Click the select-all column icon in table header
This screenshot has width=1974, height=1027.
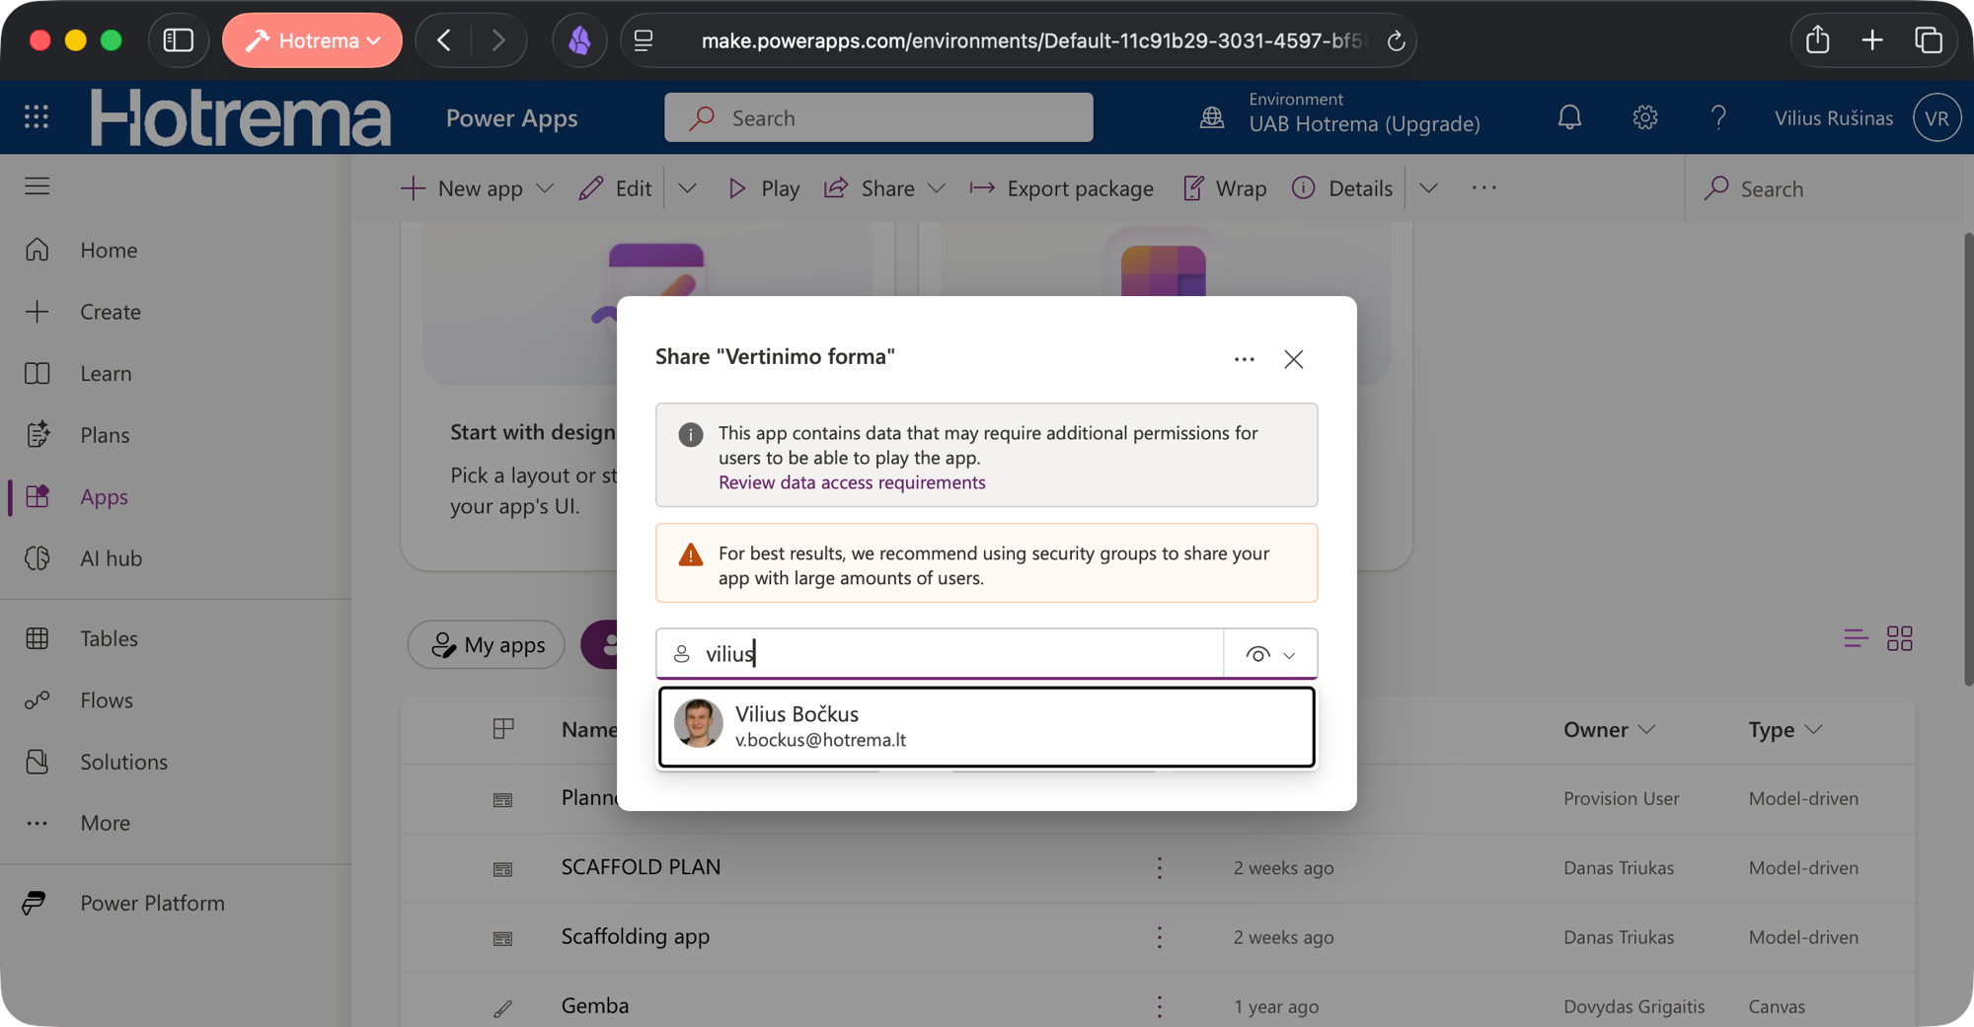pyautogui.click(x=503, y=729)
